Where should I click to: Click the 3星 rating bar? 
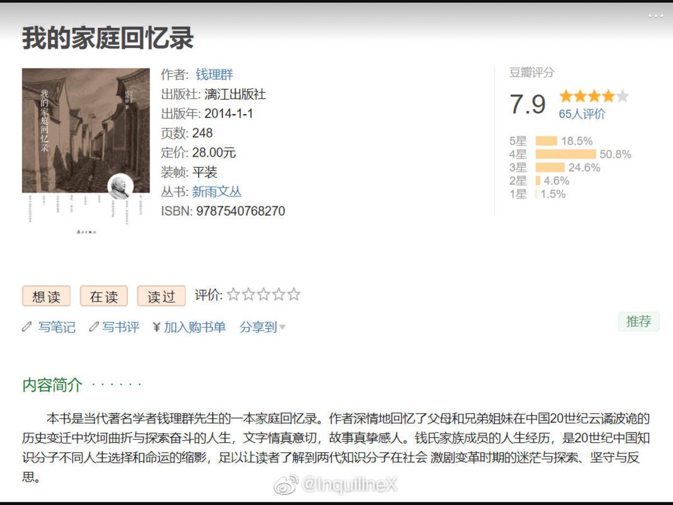550,167
